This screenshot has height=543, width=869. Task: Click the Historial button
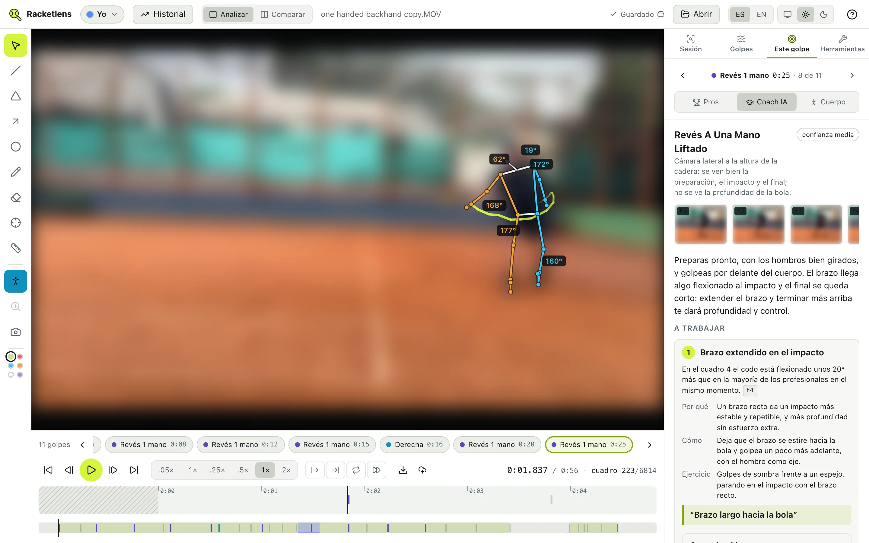pos(163,14)
